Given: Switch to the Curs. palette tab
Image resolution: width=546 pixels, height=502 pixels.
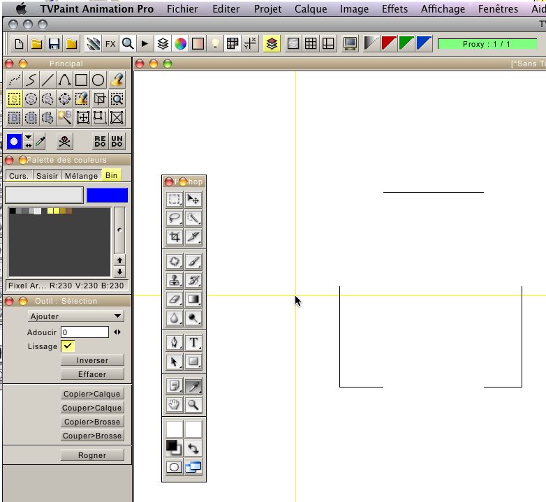Looking at the screenshot, I should pyautogui.click(x=19, y=176).
